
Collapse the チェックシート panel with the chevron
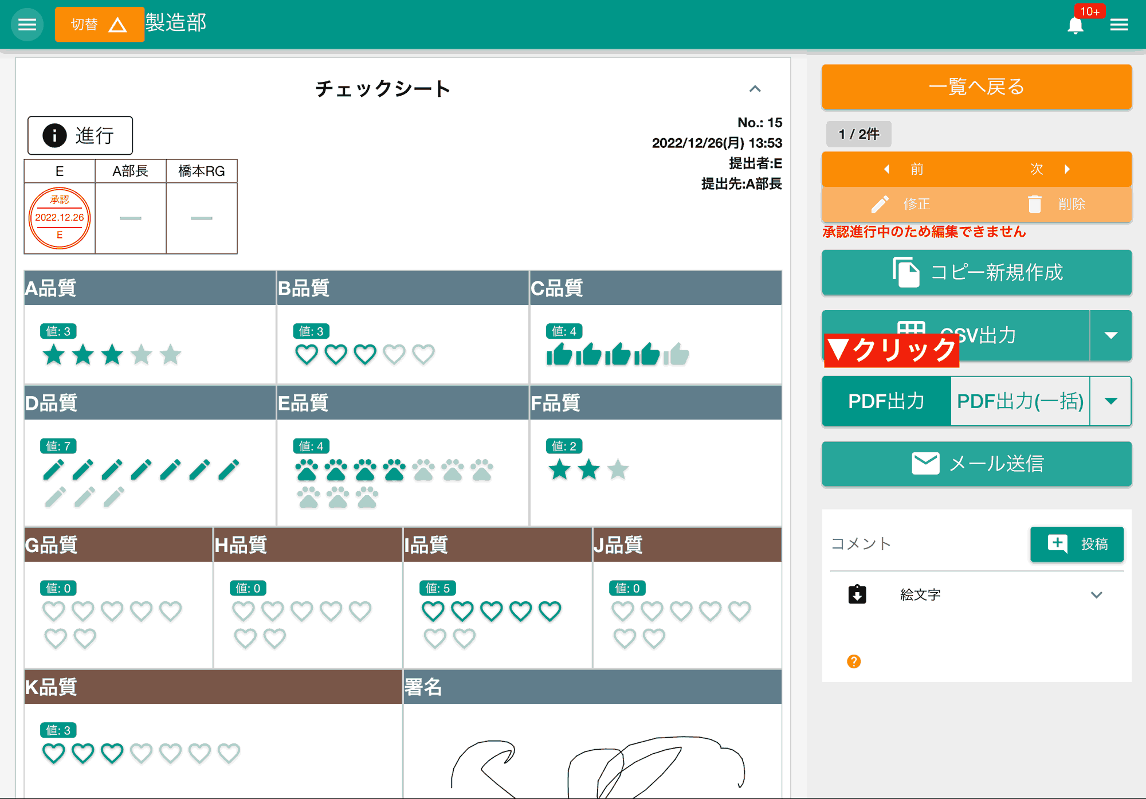[x=756, y=89]
